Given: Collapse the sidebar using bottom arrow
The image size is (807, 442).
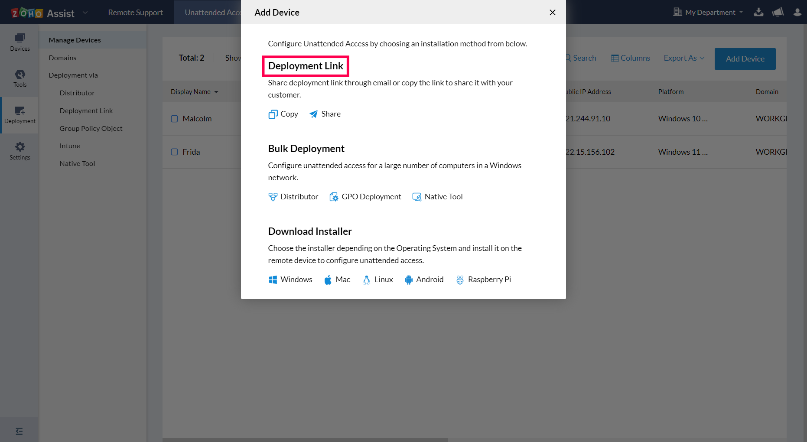Looking at the screenshot, I should click(x=19, y=431).
